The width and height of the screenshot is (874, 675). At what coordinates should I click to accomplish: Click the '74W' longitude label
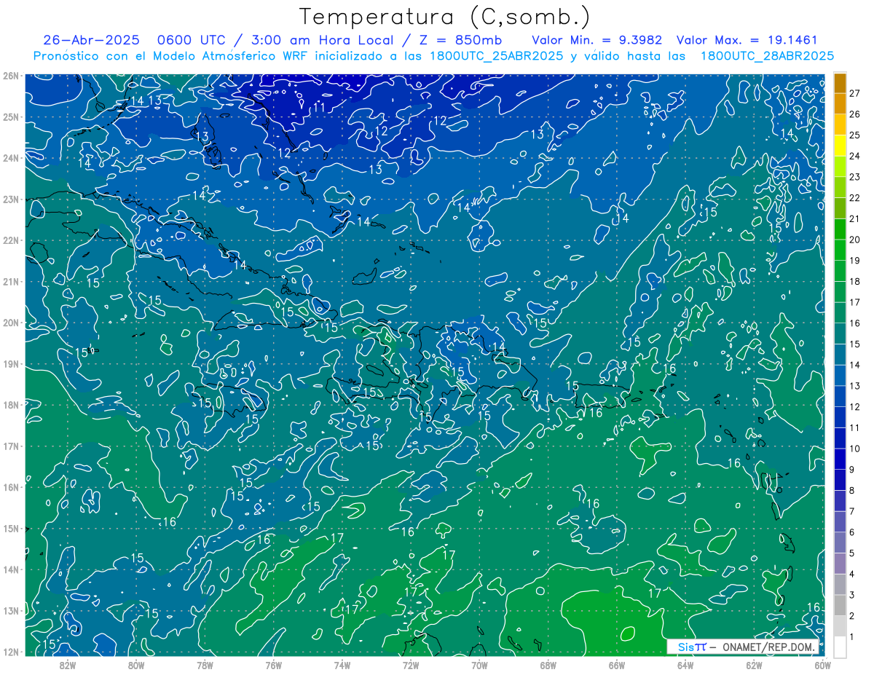(x=342, y=665)
